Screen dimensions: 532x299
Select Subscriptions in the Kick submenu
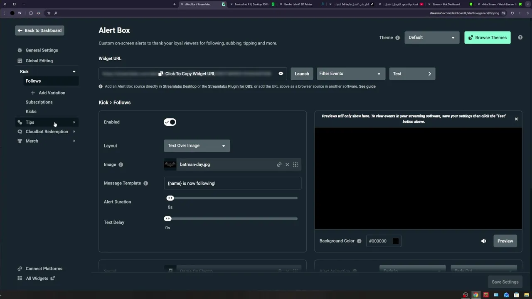pyautogui.click(x=39, y=102)
